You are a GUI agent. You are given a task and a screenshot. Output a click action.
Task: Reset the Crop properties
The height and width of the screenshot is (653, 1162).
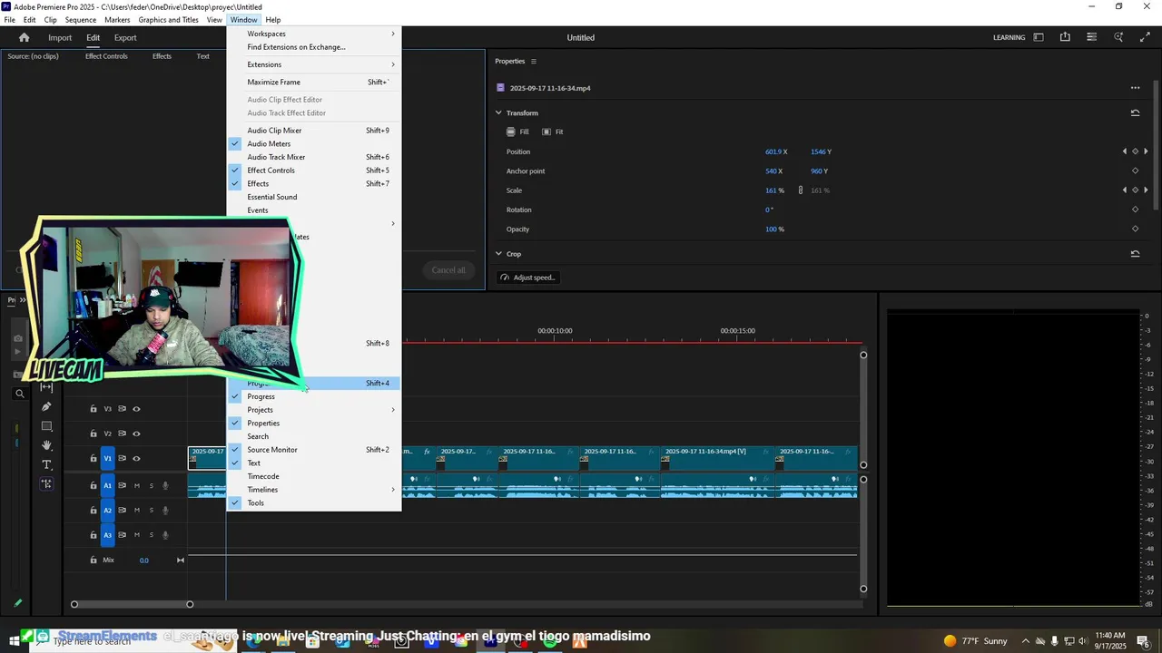(x=1135, y=254)
